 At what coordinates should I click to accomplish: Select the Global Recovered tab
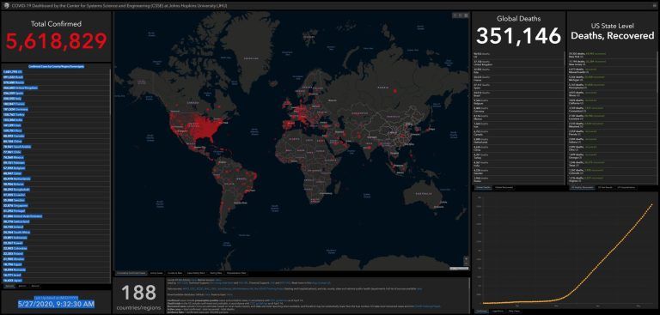[503, 188]
